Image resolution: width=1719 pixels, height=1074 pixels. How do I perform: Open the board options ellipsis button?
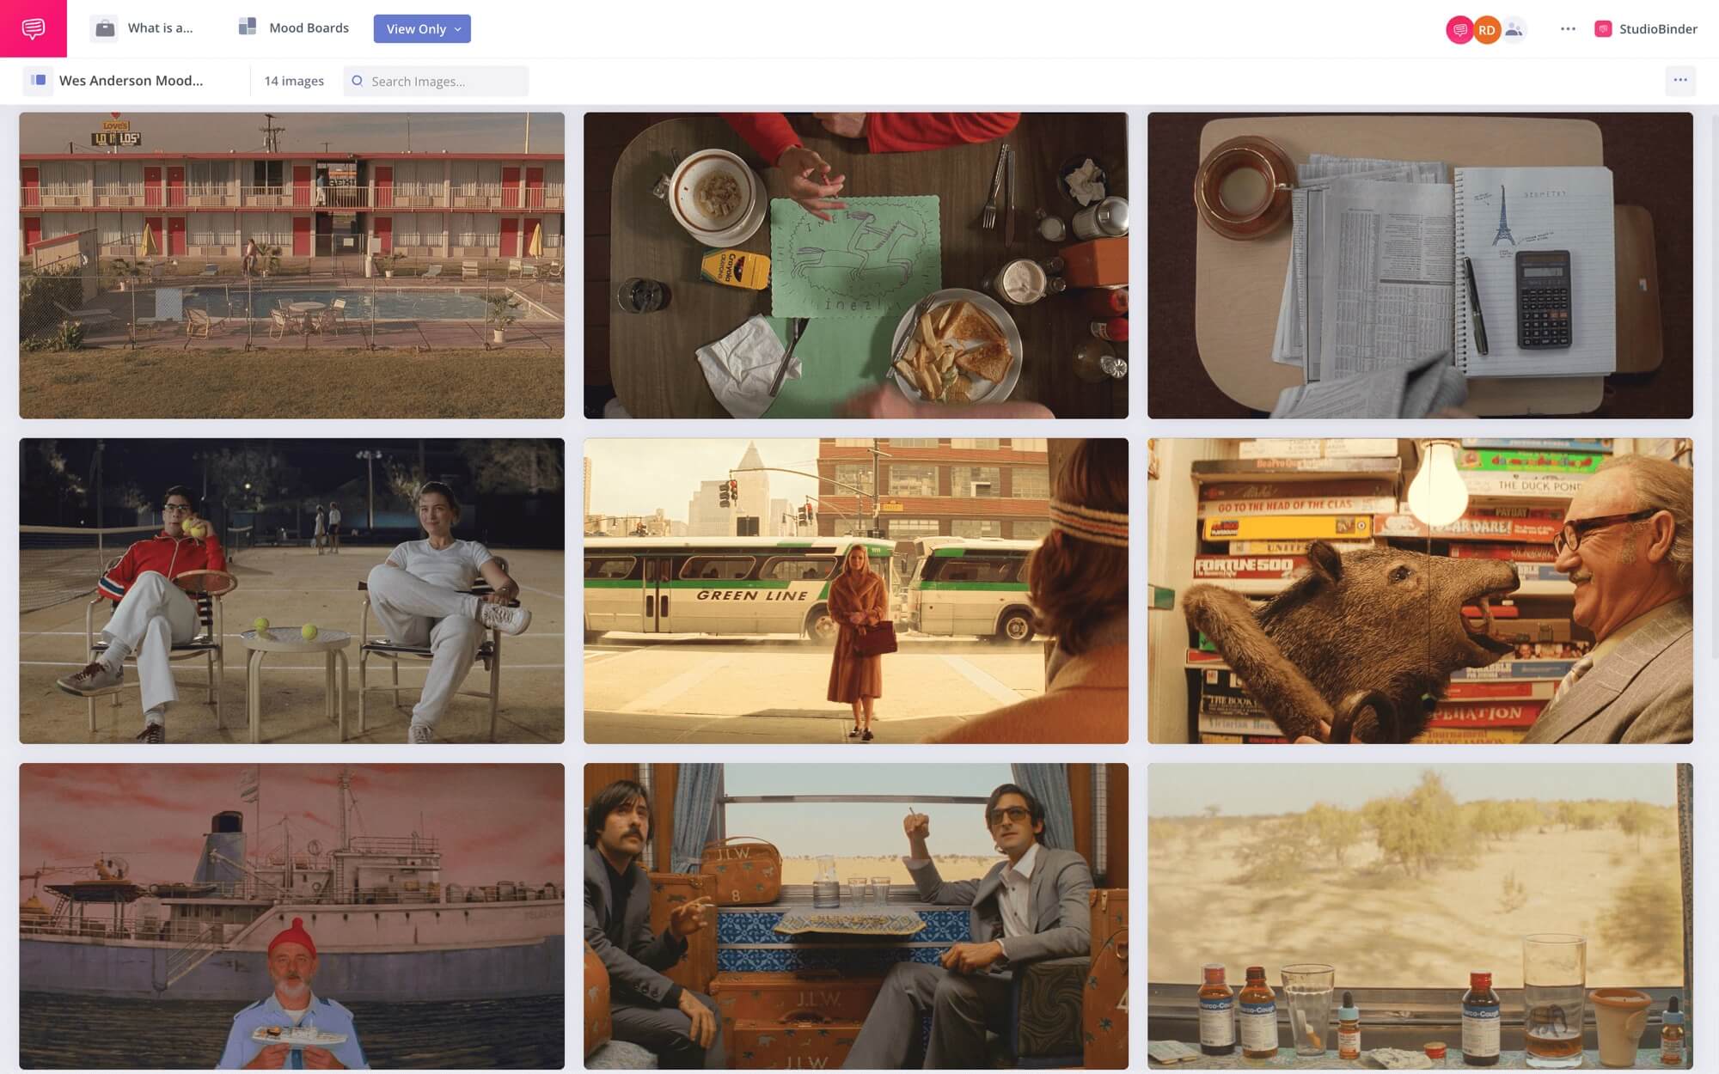[1680, 81]
